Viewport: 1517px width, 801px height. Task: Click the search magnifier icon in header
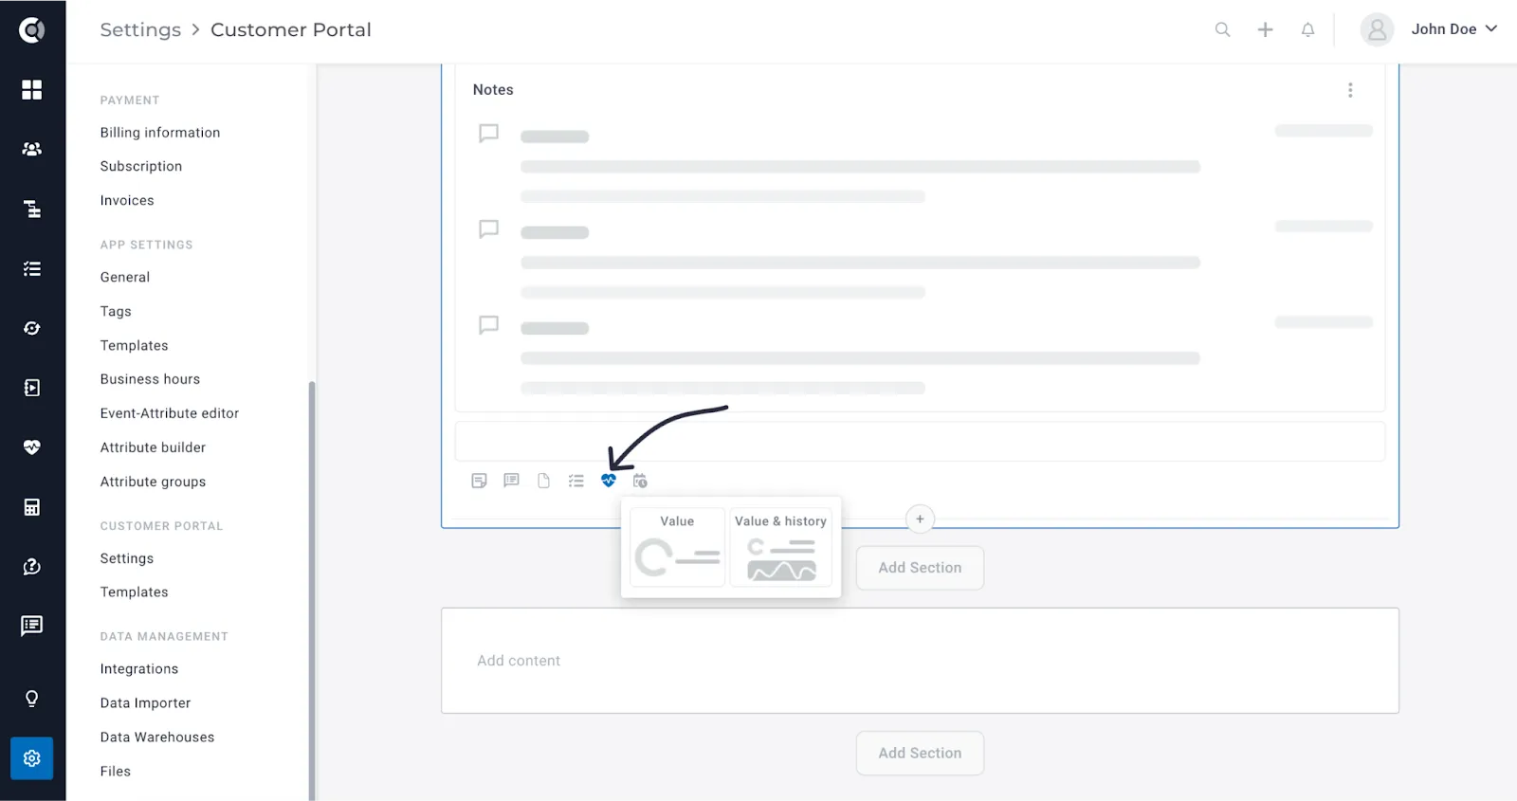[1223, 29]
